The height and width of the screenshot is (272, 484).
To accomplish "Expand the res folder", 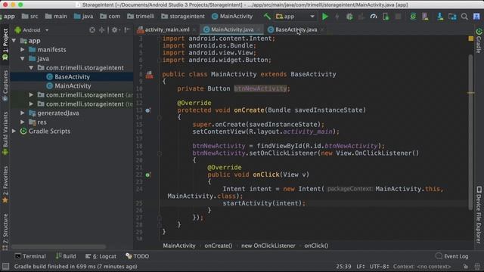I will click(23, 122).
